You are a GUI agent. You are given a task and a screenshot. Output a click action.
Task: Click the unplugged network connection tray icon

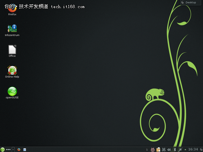coord(180,150)
